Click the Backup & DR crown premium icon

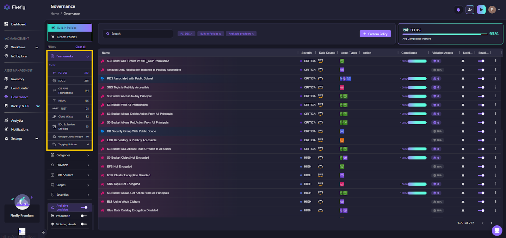38,106
